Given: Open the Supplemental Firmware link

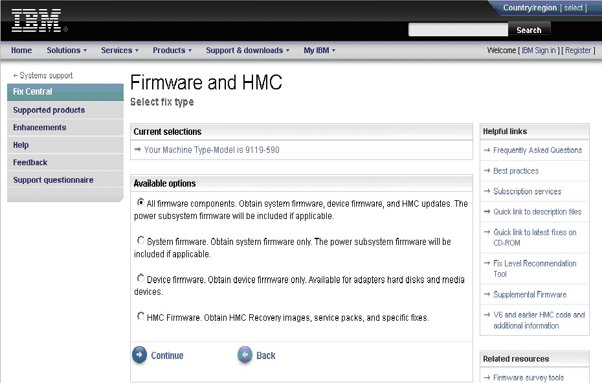Looking at the screenshot, I should [x=530, y=295].
